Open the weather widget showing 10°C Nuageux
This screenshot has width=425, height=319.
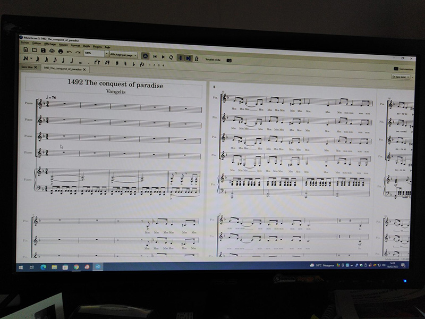tap(322, 265)
